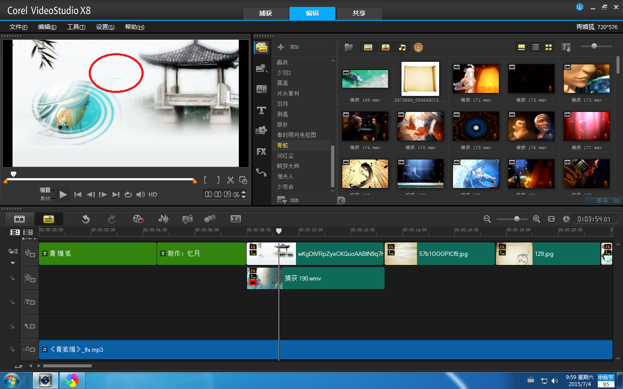
Task: Open the 文件(F) menu
Action: pos(18,27)
